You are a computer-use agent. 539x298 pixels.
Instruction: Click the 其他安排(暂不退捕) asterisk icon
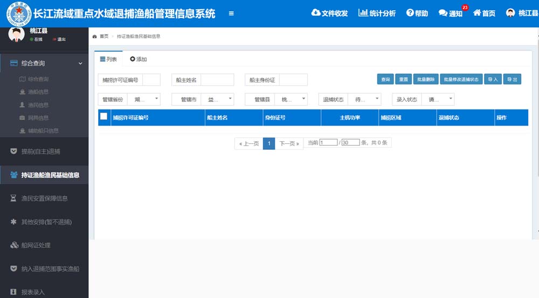pyautogui.click(x=13, y=221)
